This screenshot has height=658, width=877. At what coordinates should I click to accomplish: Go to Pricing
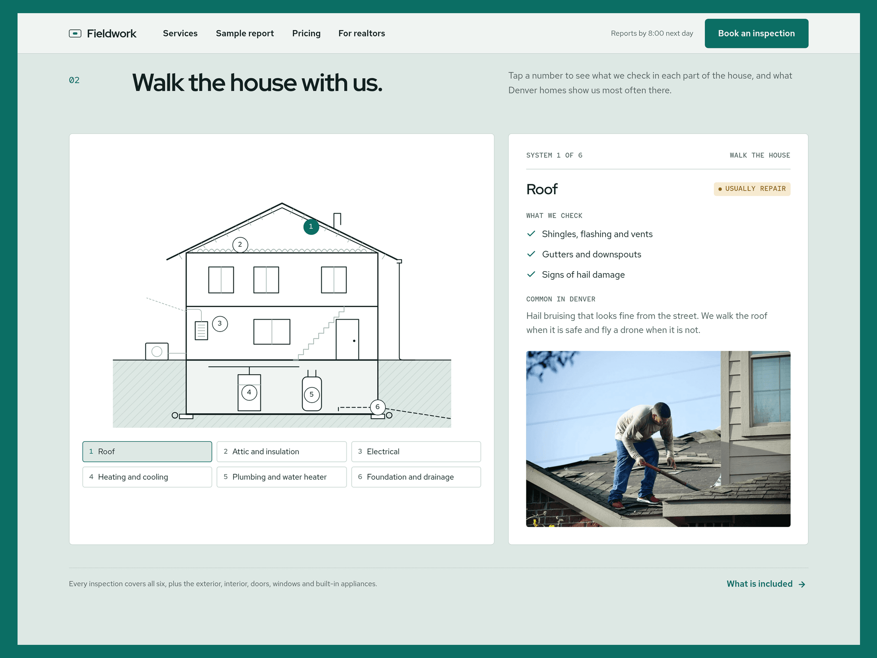306,33
